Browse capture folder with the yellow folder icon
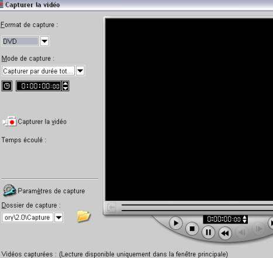273x258 pixels. 84,216
